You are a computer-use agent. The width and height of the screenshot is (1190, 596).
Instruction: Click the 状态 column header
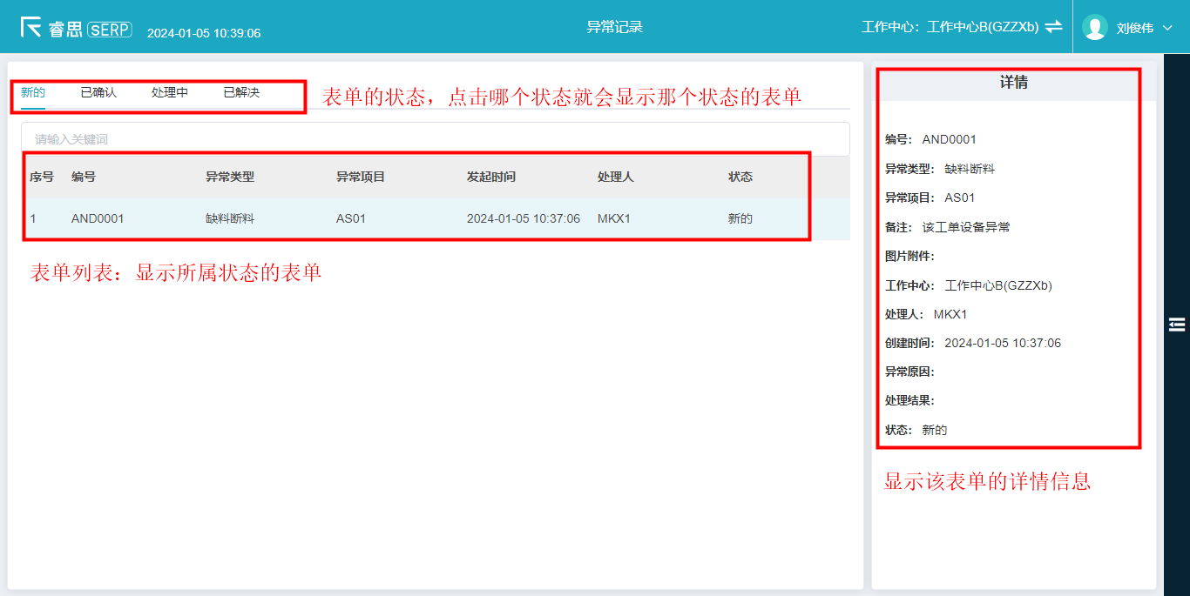coord(740,177)
